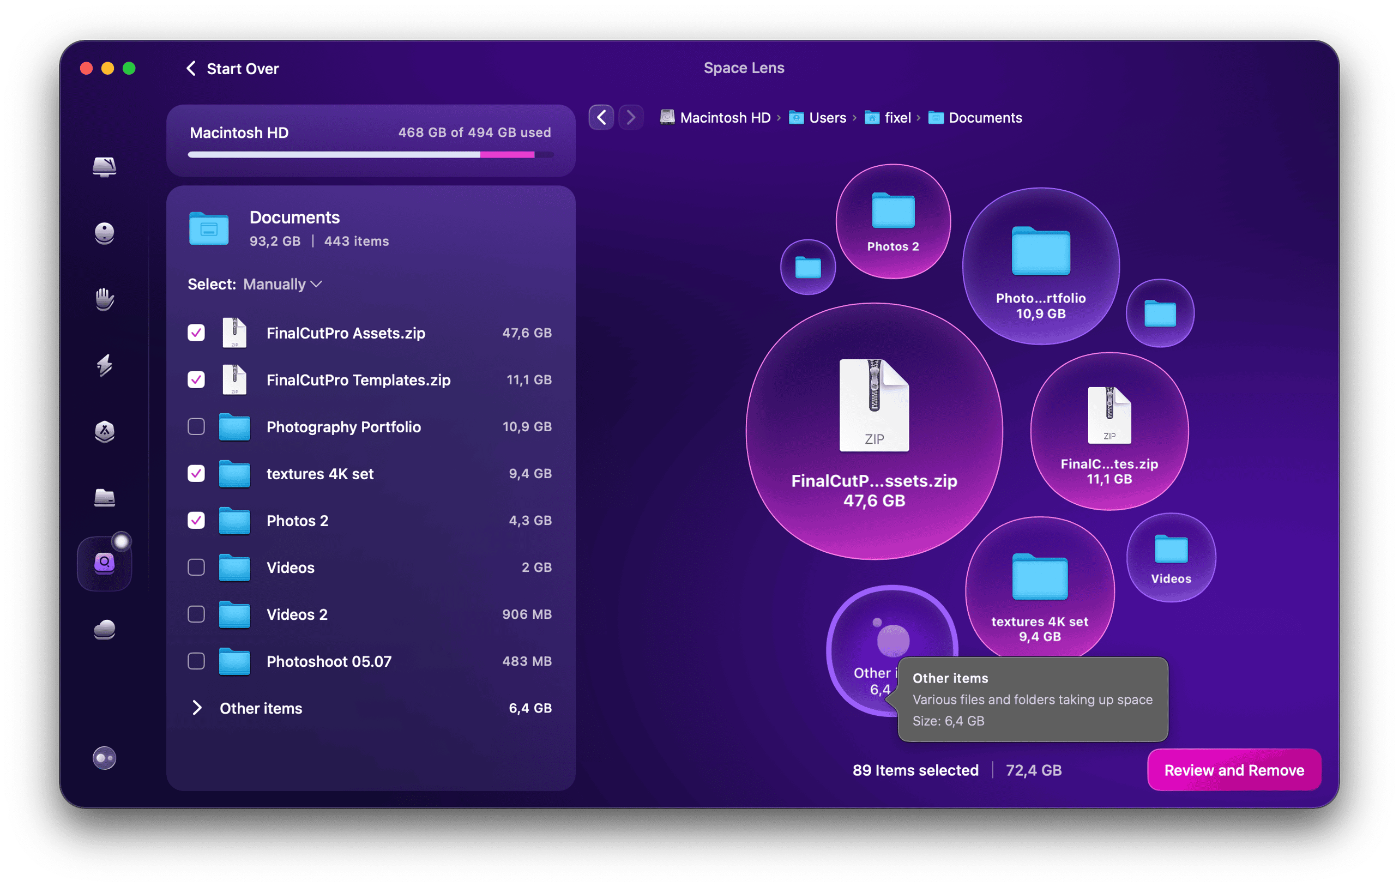Open Performance lightning bolt sidebar icon
Viewport: 1399px width, 887px height.
tap(105, 365)
